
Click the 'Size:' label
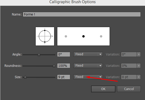point(18,77)
